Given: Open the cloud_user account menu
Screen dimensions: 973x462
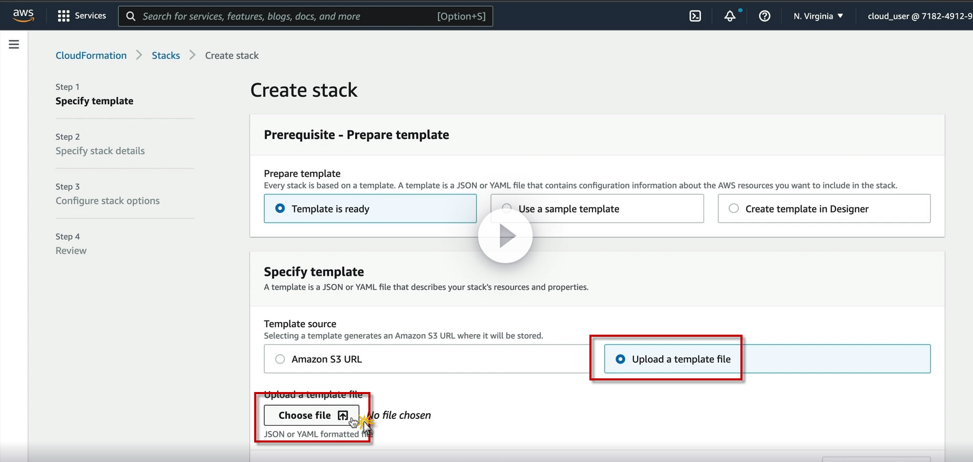Looking at the screenshot, I should click(x=919, y=16).
